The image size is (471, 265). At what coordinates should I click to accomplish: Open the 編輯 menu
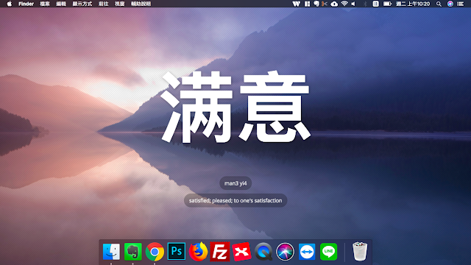point(61,4)
